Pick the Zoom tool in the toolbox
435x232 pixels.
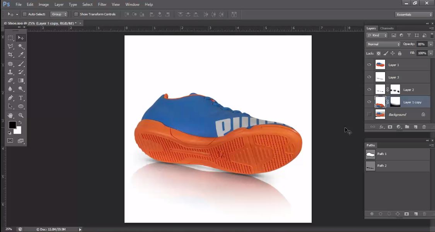click(x=21, y=115)
